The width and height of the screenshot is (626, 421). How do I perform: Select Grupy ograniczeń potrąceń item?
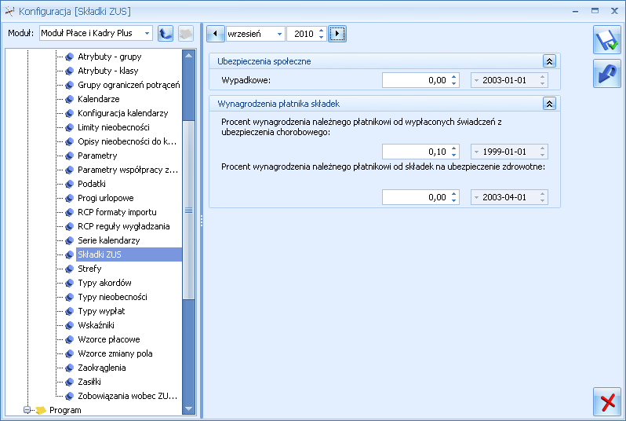[129, 85]
